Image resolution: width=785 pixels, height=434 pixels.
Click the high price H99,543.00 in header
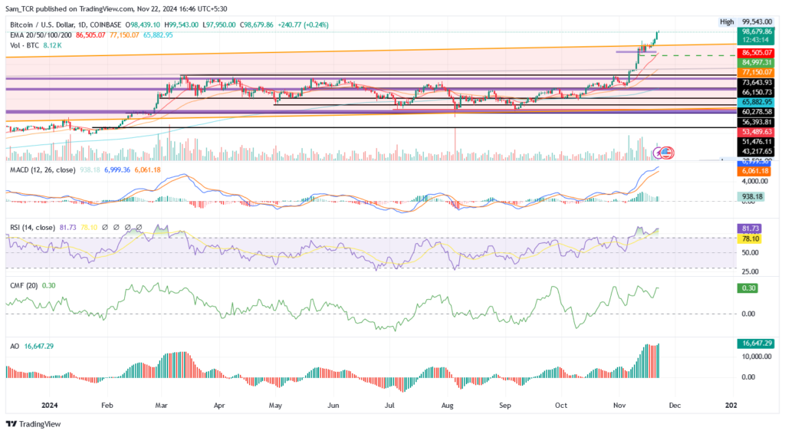(x=181, y=25)
